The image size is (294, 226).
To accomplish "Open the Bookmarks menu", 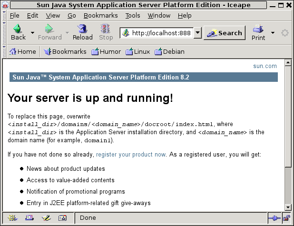I will [x=101, y=15].
